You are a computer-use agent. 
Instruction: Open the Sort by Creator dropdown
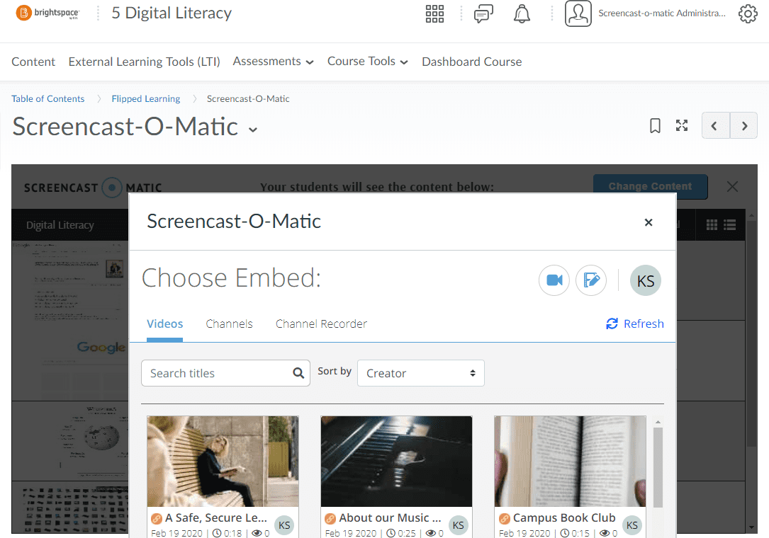pos(421,373)
